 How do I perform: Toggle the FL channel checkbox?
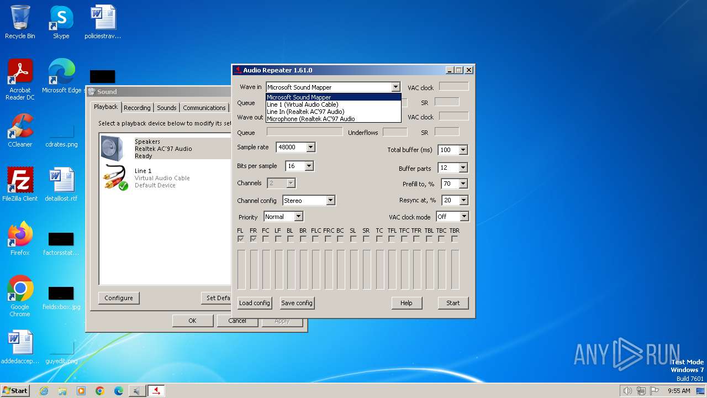(x=241, y=239)
